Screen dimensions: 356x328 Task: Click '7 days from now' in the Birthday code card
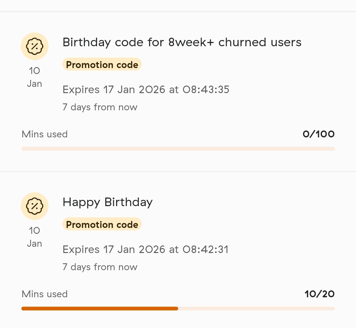[x=100, y=107]
